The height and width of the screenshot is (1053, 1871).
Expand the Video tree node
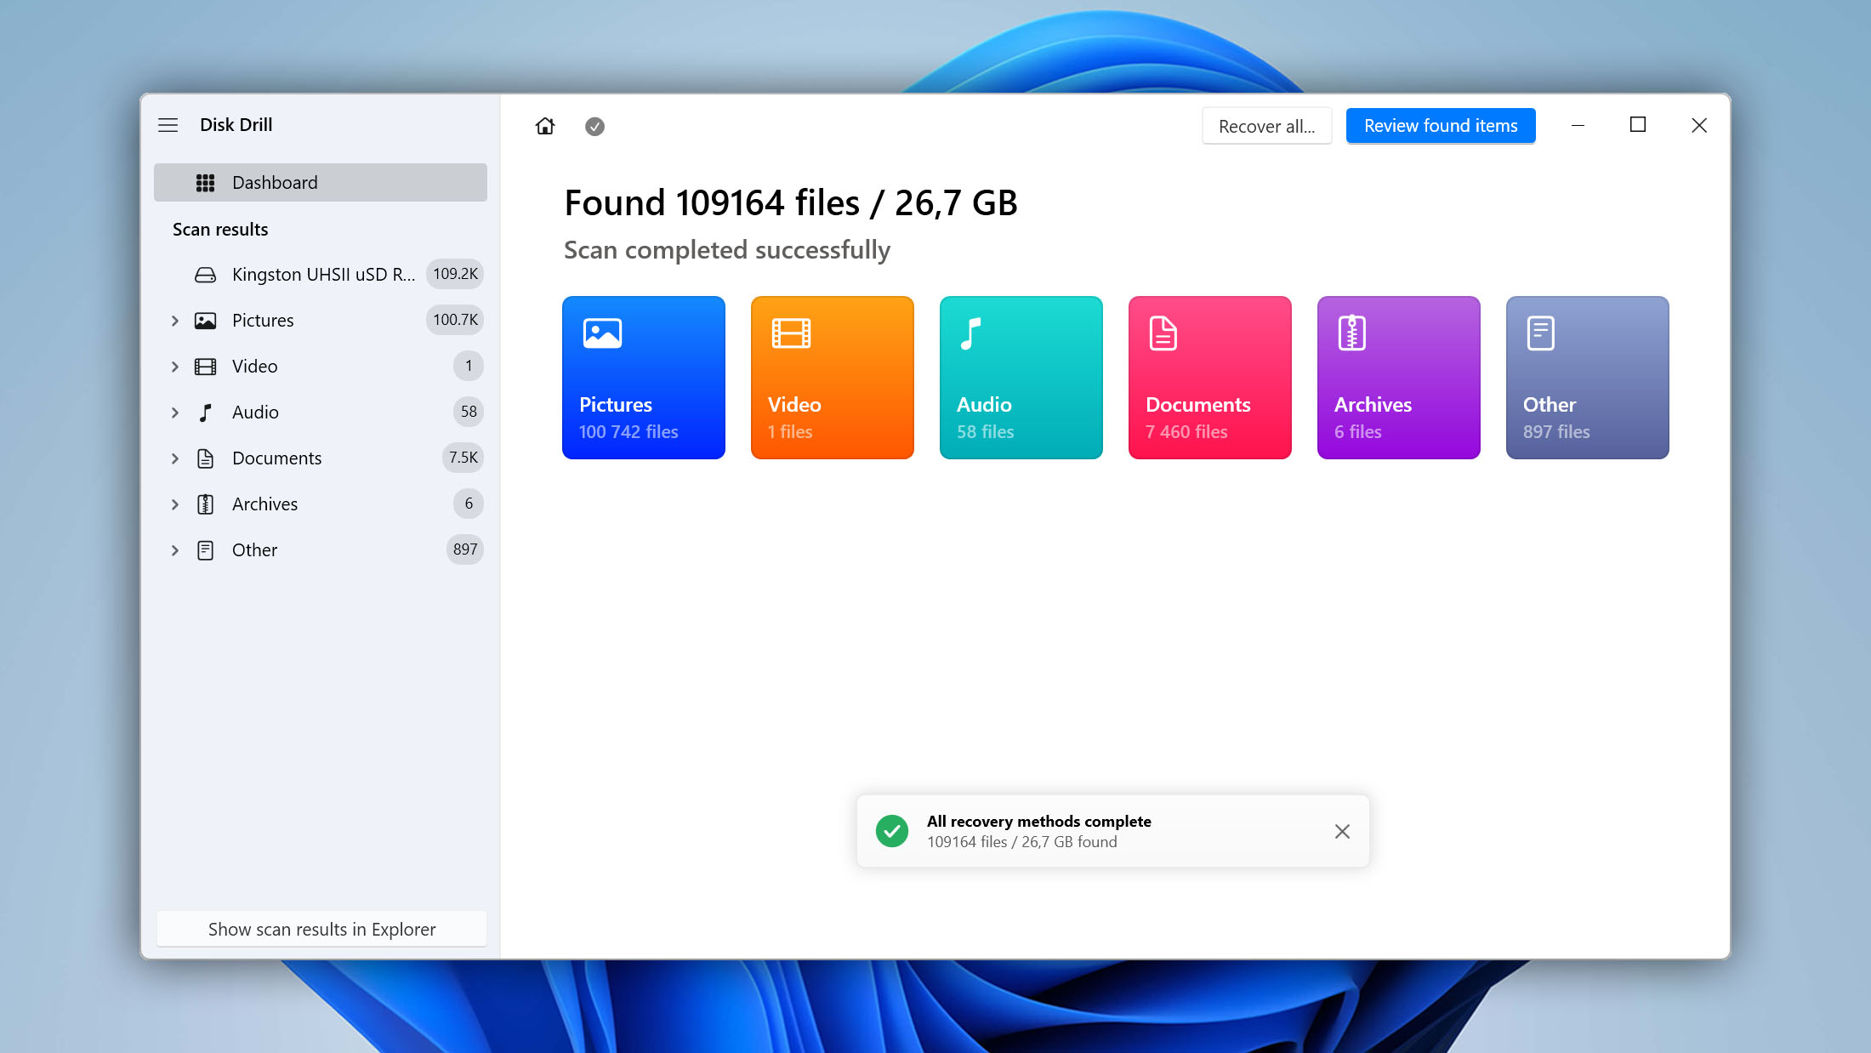coord(175,367)
